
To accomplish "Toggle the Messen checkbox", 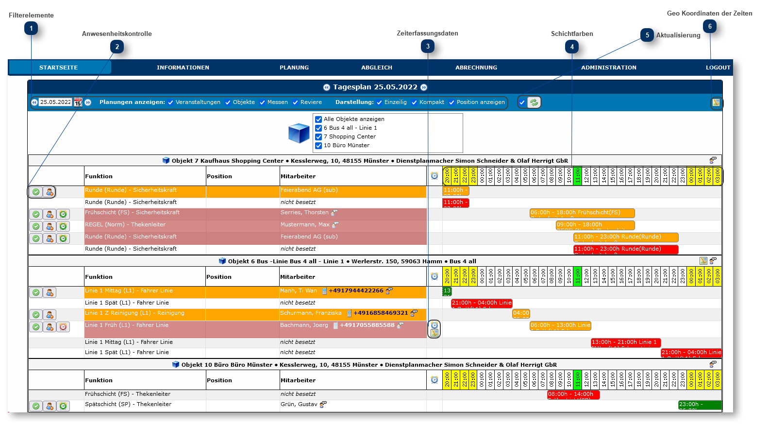I will click(x=263, y=102).
